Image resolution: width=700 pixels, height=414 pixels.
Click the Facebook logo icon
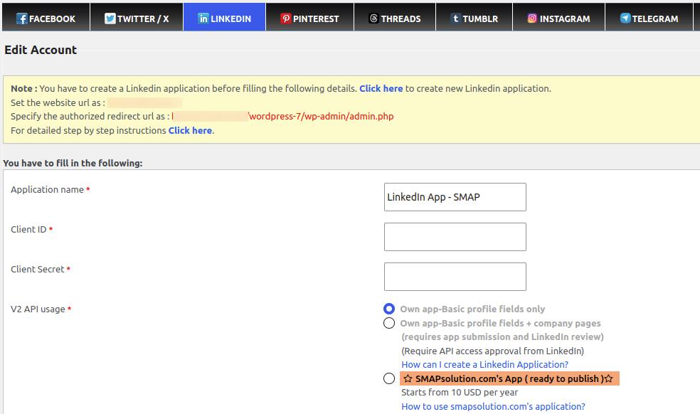pos(21,18)
